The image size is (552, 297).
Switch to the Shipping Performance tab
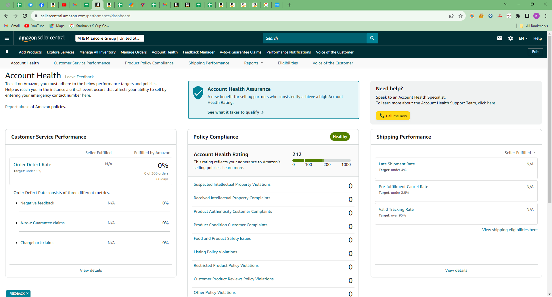[209, 63]
